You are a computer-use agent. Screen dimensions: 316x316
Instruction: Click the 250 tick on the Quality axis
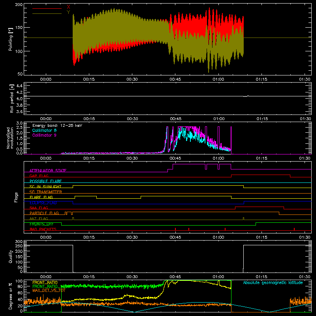[x=19, y=246]
